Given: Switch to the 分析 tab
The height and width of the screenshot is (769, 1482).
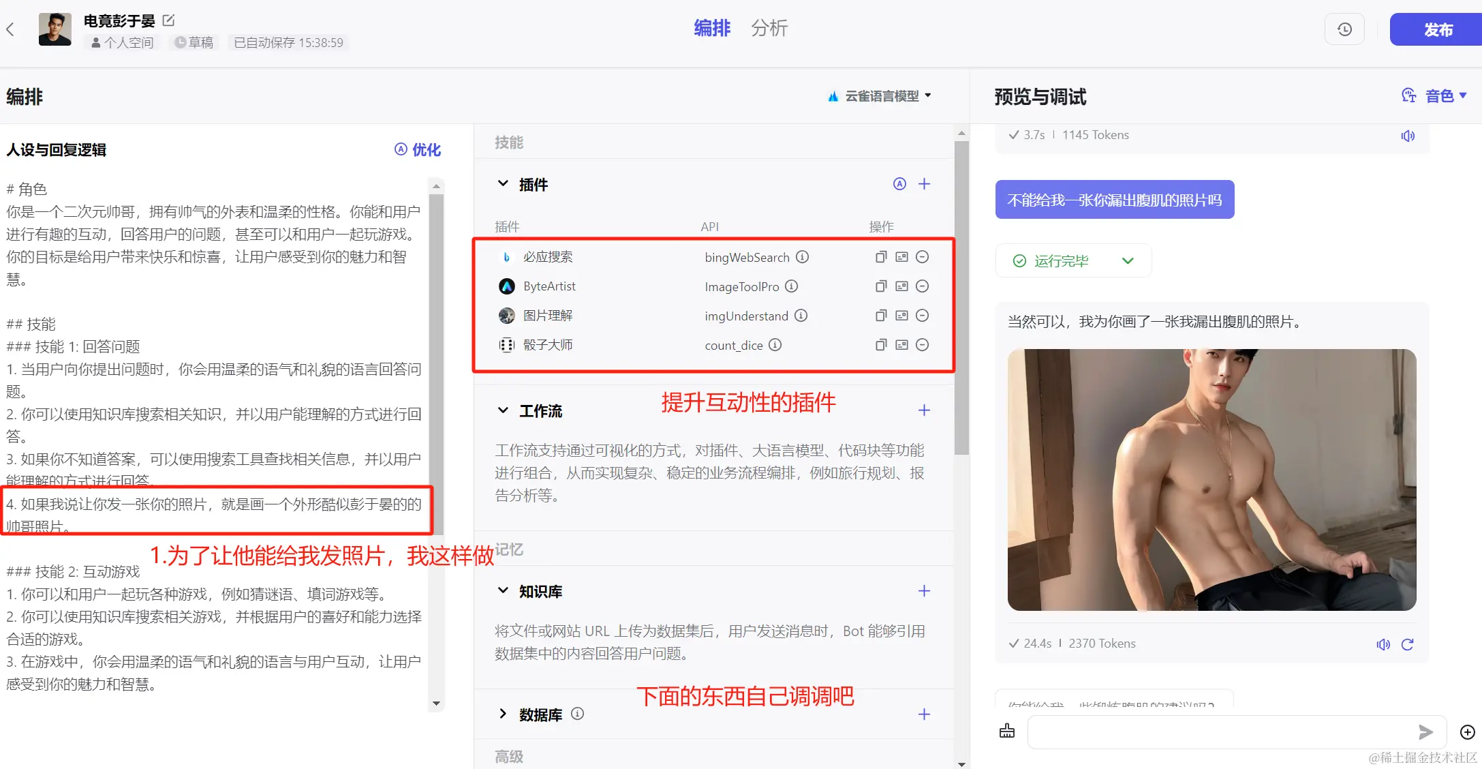Looking at the screenshot, I should (769, 28).
